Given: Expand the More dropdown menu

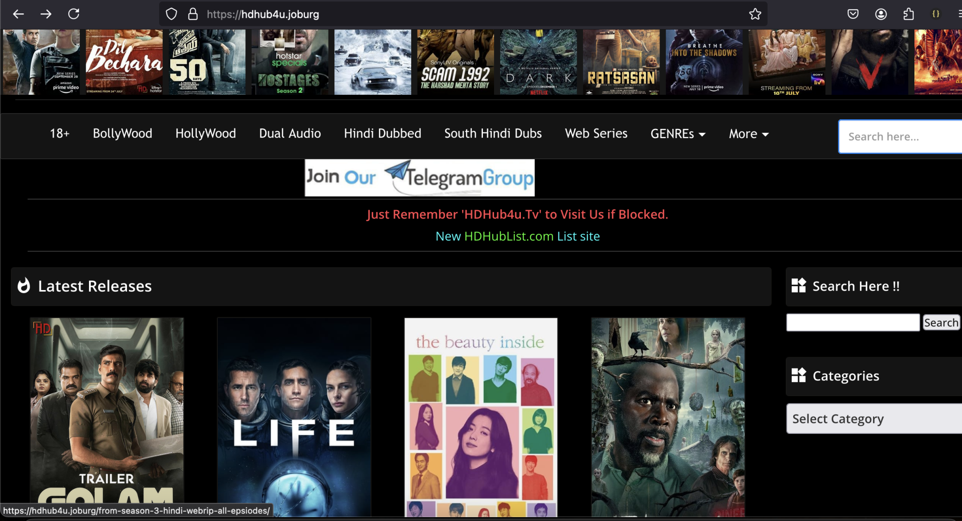Looking at the screenshot, I should click(748, 134).
